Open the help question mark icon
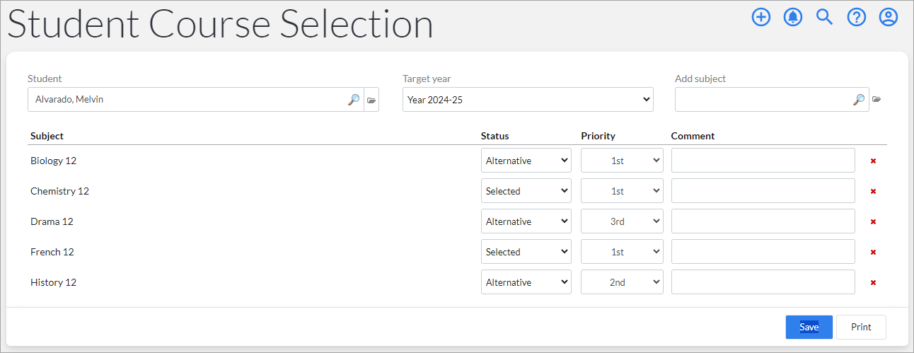Screen dimensions: 914x353 click(857, 17)
